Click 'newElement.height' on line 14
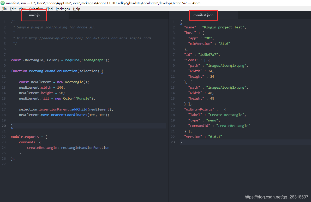 pyautogui.click(x=36, y=93)
